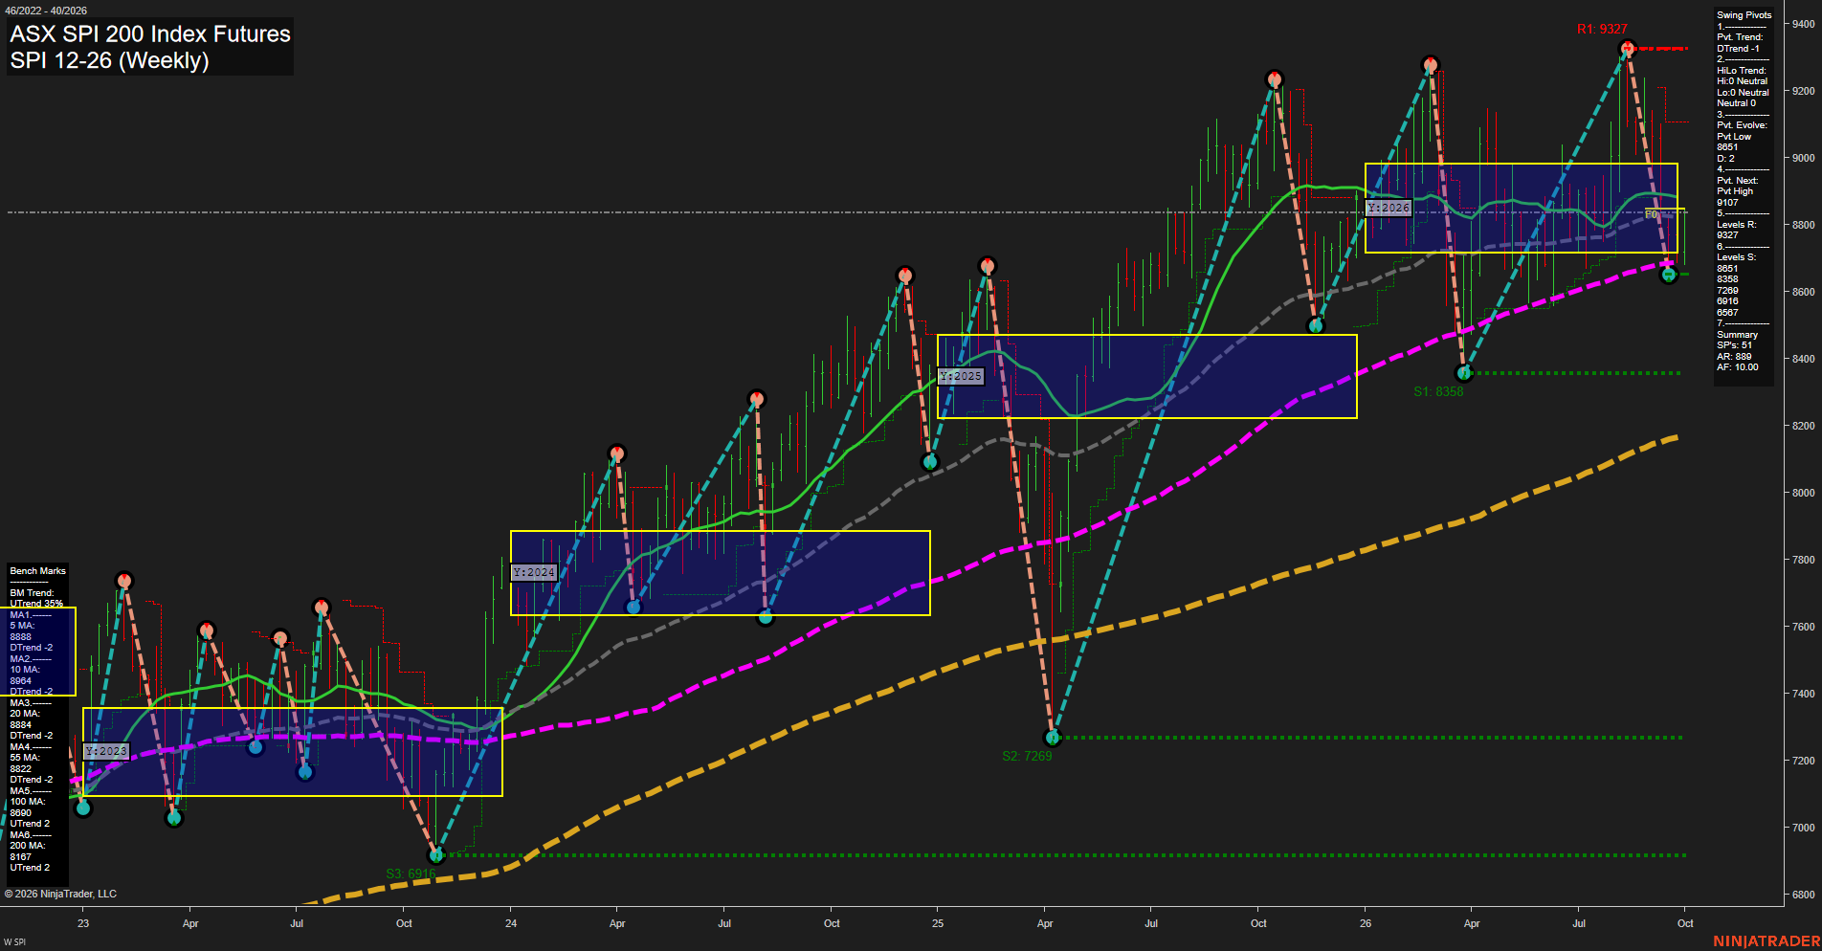1822x951 pixels.
Task: Click the '200 MA:' benchmark entry
Action: tap(28, 846)
